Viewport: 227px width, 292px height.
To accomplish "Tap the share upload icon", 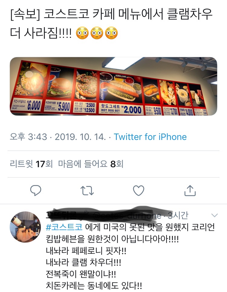I will click(x=190, y=190).
